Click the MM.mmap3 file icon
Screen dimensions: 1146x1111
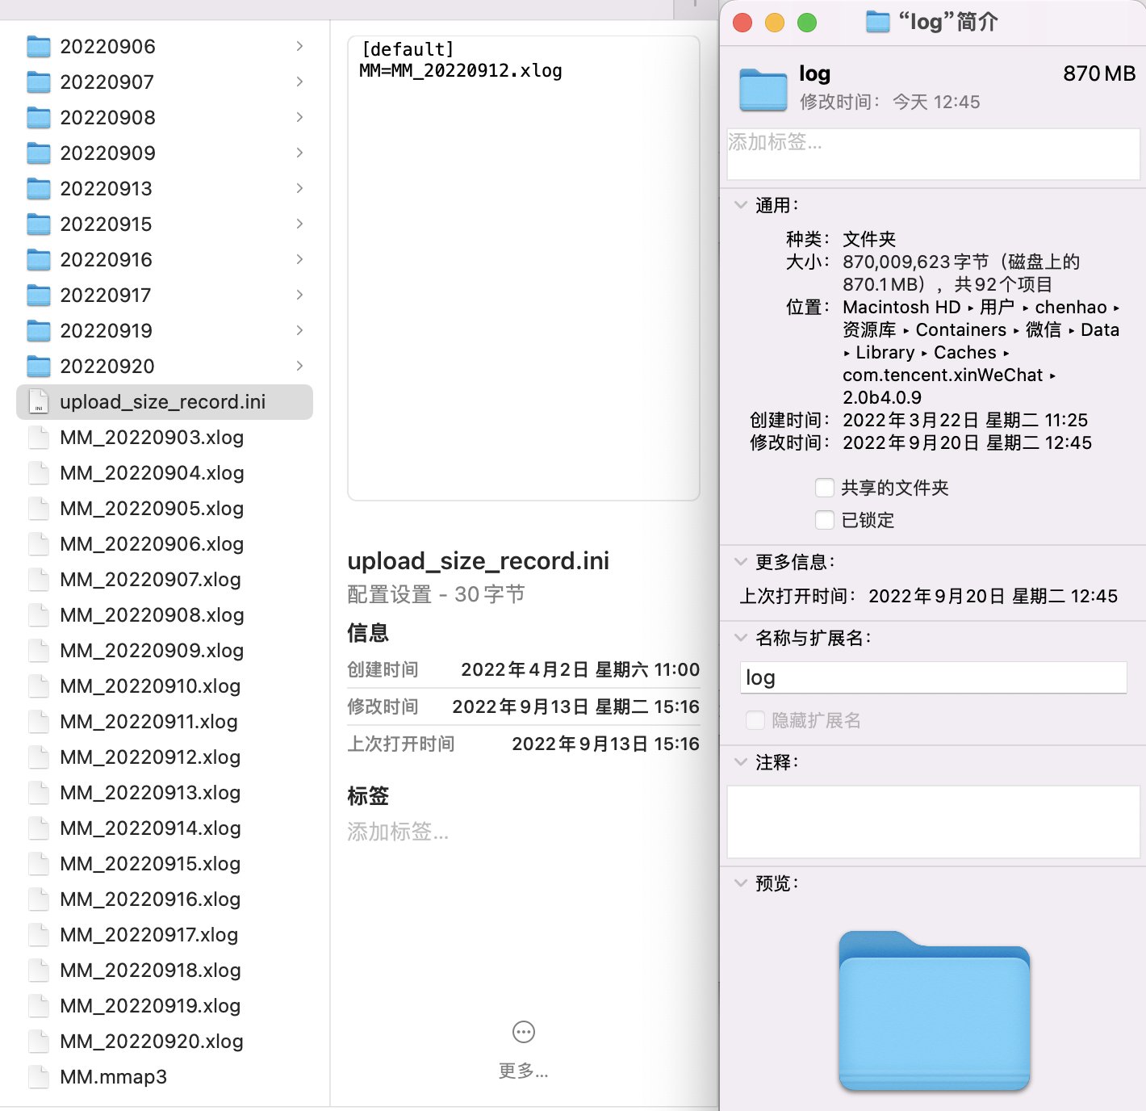point(38,1076)
